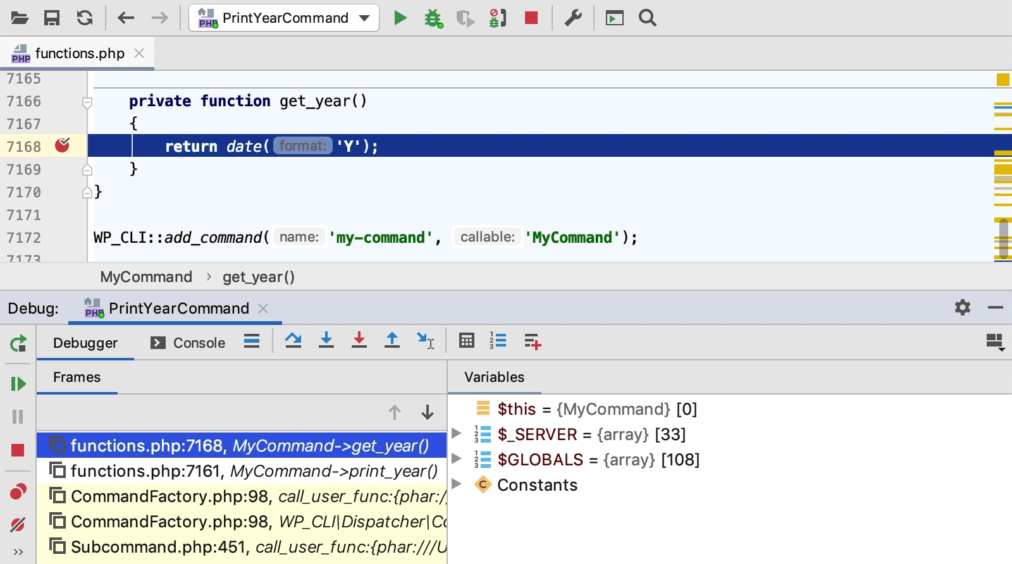Expand more debug sidebar actions chevrons
This screenshot has width=1012, height=564.
click(x=18, y=552)
